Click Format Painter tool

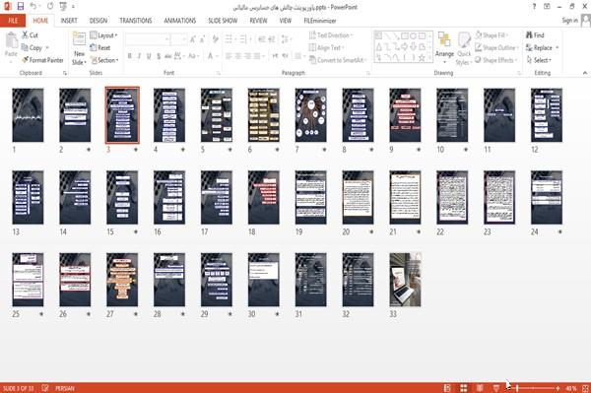coord(42,60)
